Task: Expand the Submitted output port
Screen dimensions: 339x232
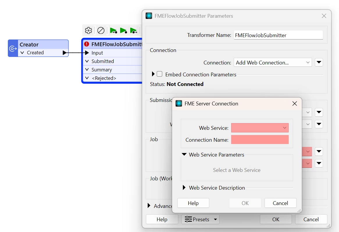Action: (87, 61)
